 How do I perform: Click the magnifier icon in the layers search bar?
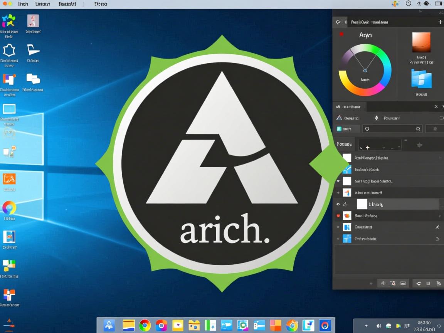click(418, 129)
